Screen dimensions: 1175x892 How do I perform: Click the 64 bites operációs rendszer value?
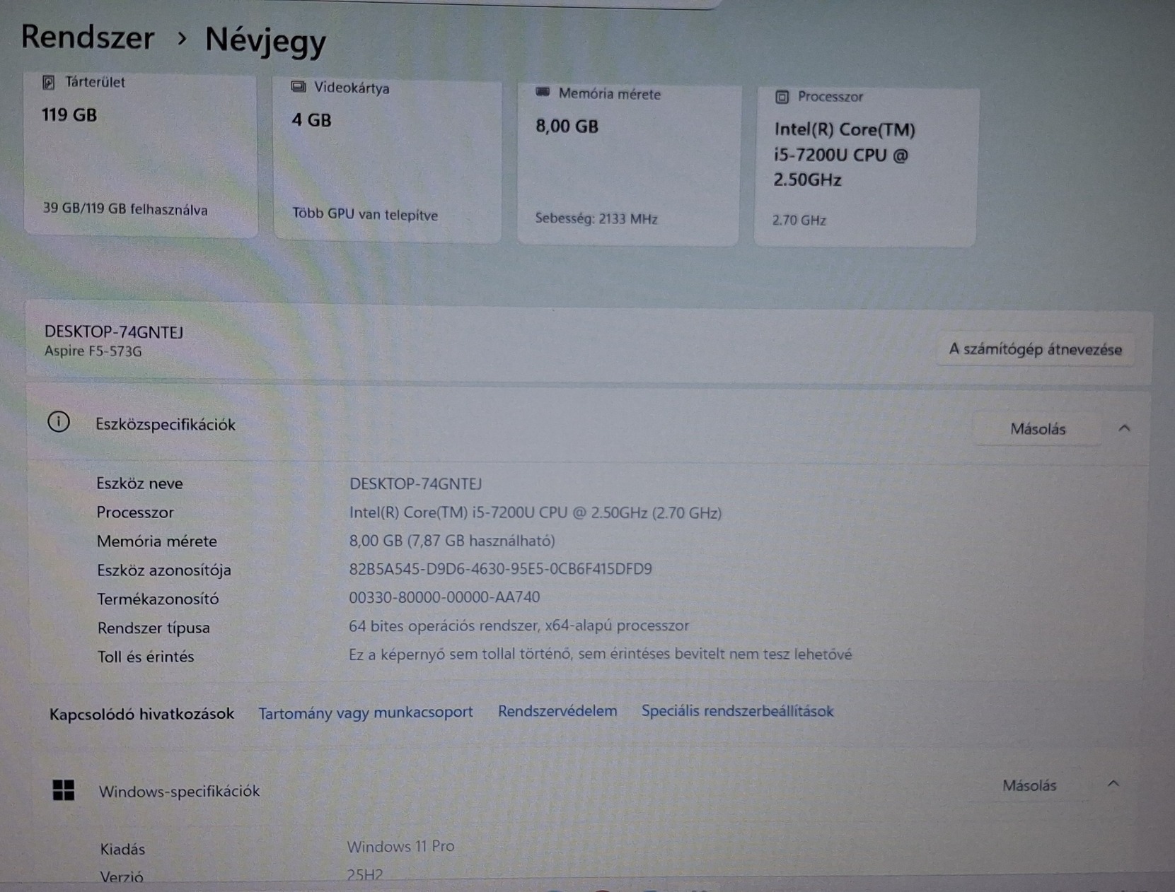(519, 626)
